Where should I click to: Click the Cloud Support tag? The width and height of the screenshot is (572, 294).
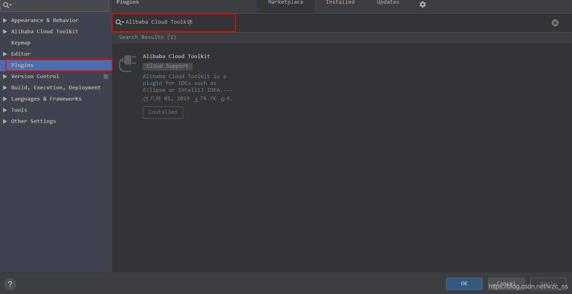point(168,66)
